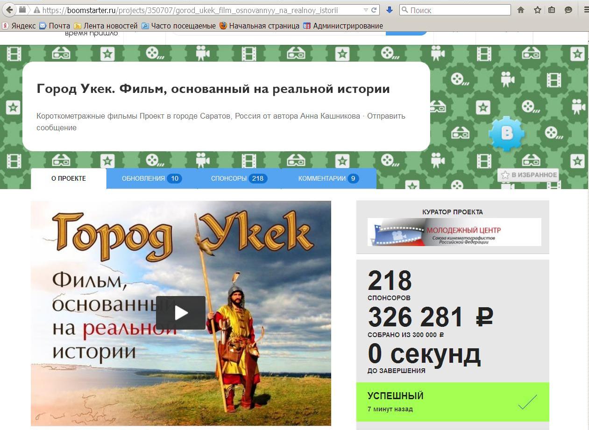Click author name Анна Кашникова
This screenshot has width=589, height=430.
pos(330,116)
